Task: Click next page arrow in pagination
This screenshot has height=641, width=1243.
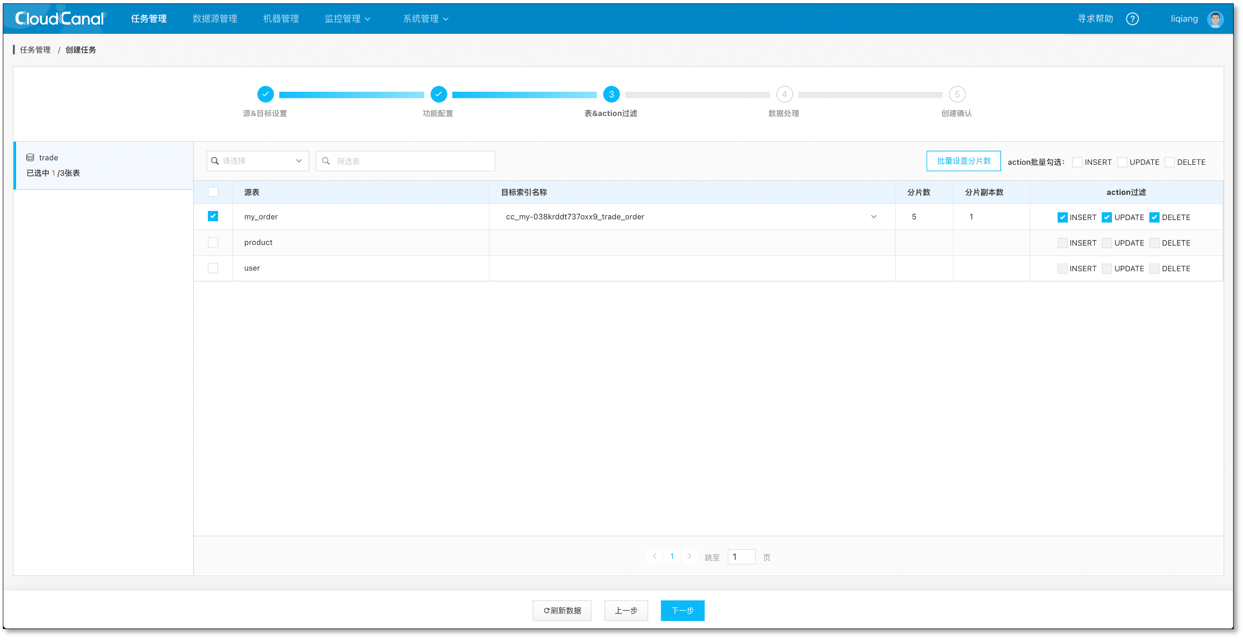Action: point(690,557)
